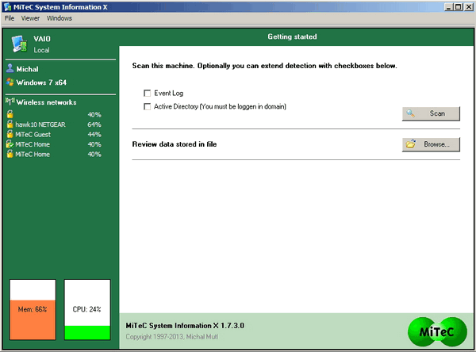Click the title bar application icon
Viewport: 476px width, 352px height.
pyautogui.click(x=8, y=6)
